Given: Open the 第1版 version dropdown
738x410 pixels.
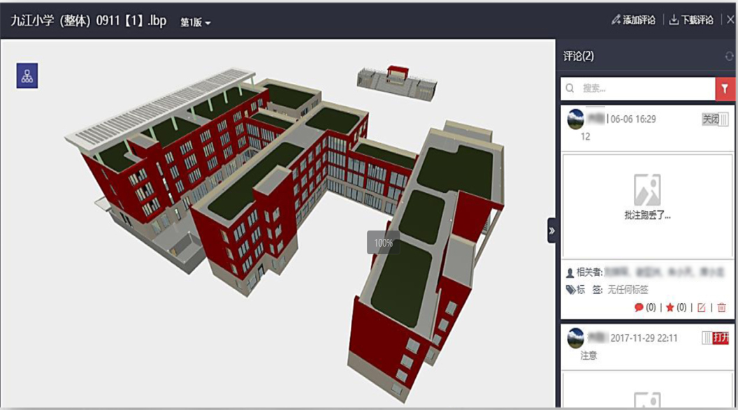Looking at the screenshot, I should point(196,22).
